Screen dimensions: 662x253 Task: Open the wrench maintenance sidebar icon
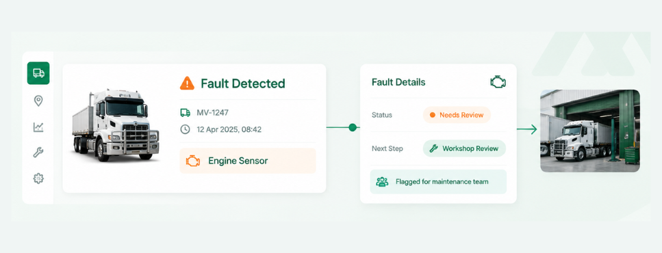(38, 152)
